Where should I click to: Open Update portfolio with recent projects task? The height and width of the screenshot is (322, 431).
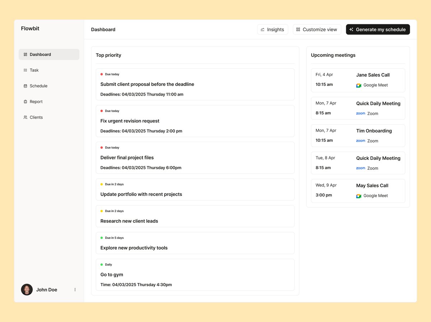click(x=195, y=189)
